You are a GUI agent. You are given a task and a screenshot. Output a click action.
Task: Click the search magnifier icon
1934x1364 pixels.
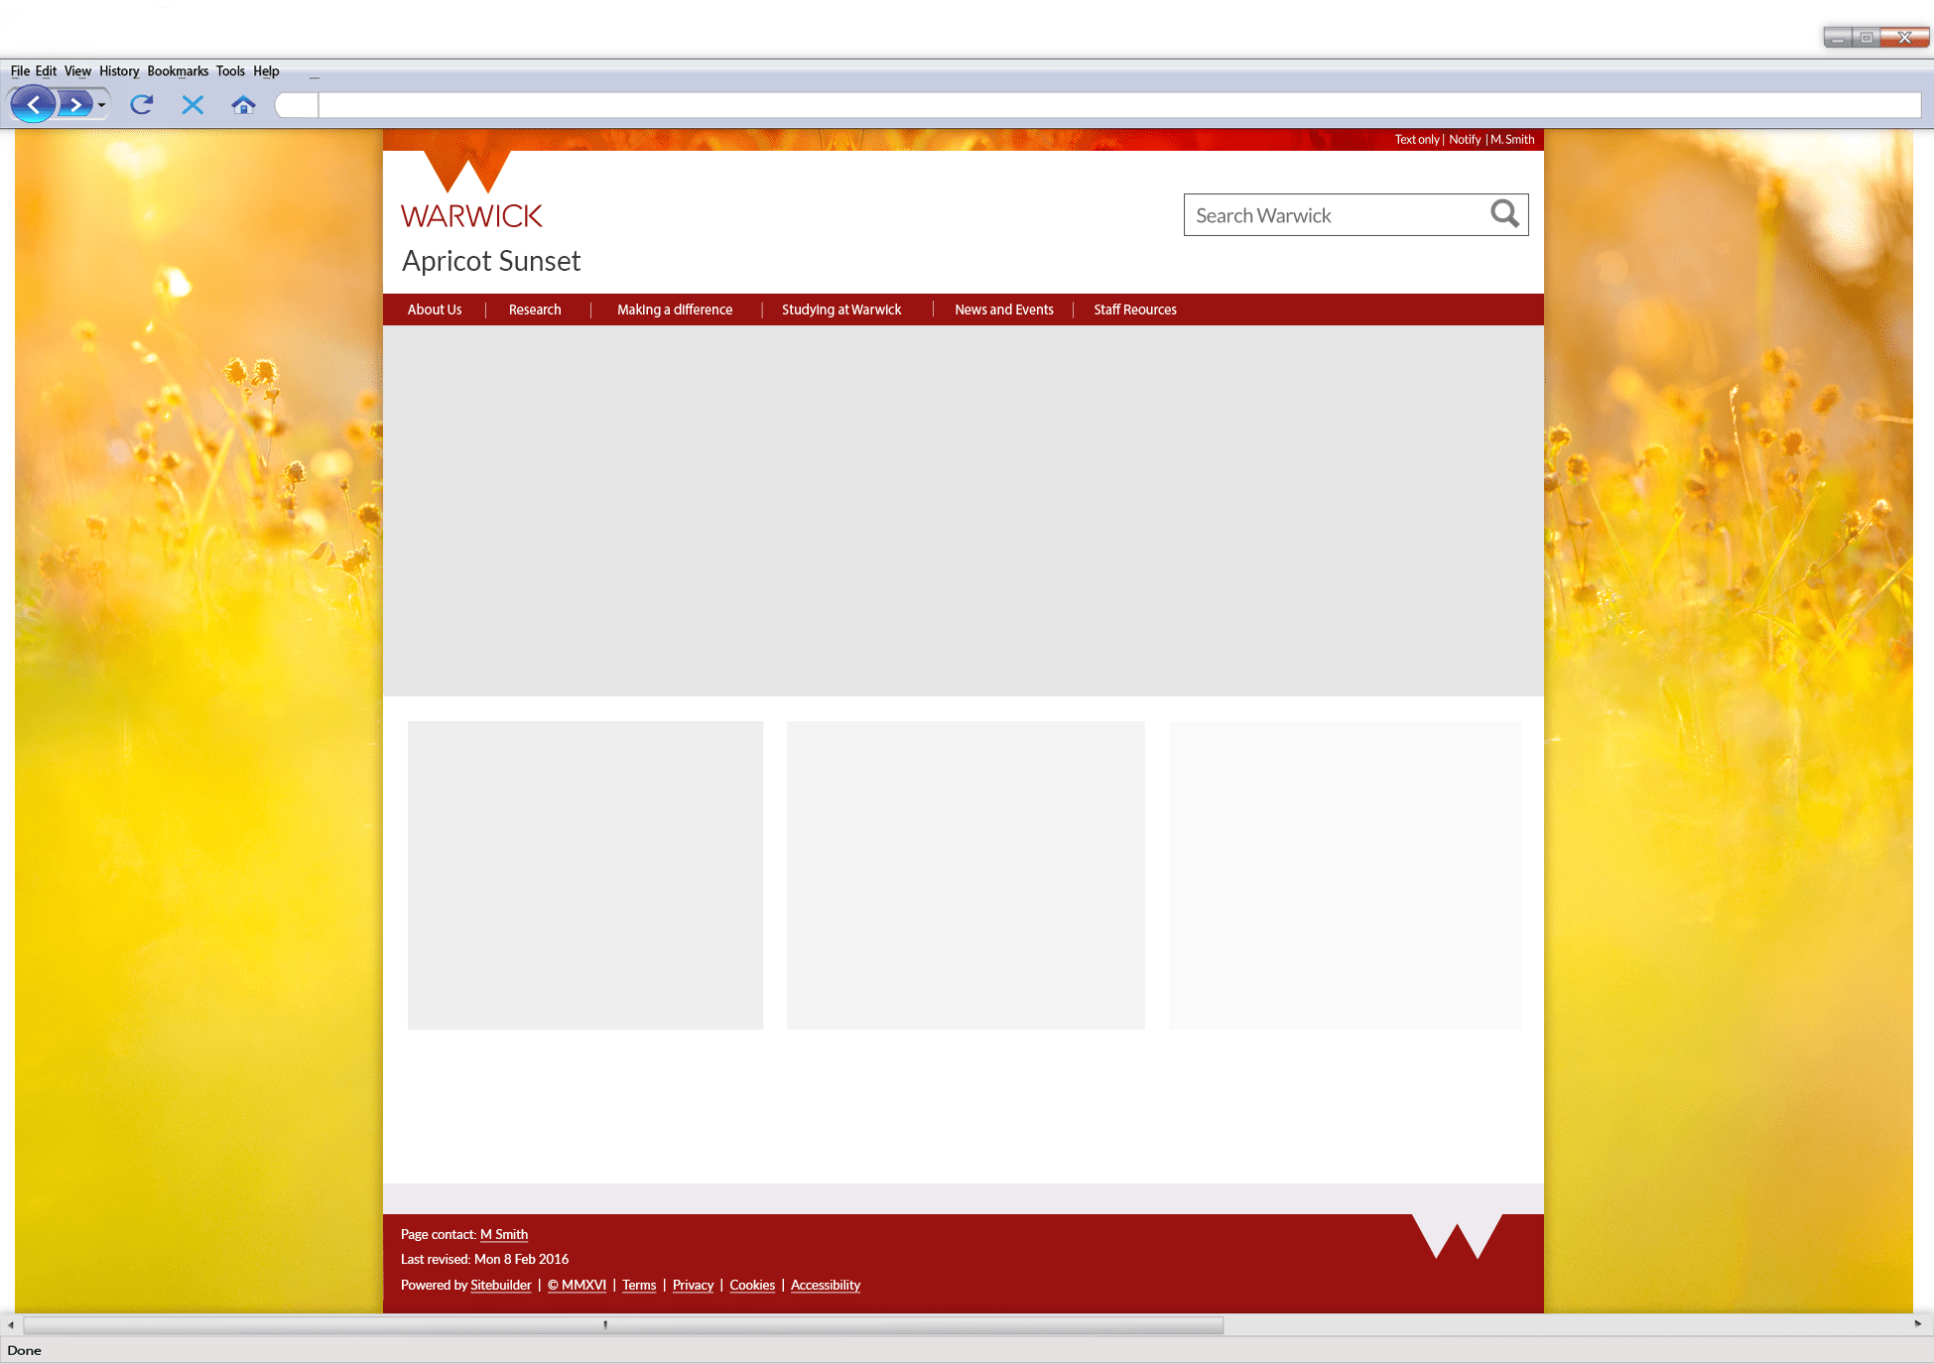[x=1504, y=214]
